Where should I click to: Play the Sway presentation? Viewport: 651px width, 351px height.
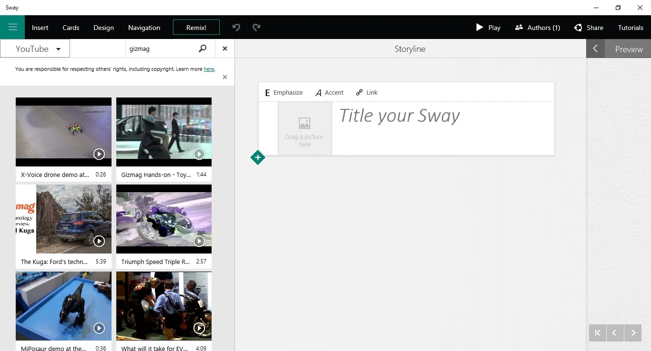click(488, 28)
